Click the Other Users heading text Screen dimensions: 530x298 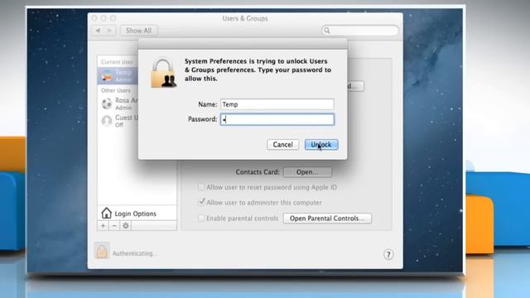[x=116, y=90]
